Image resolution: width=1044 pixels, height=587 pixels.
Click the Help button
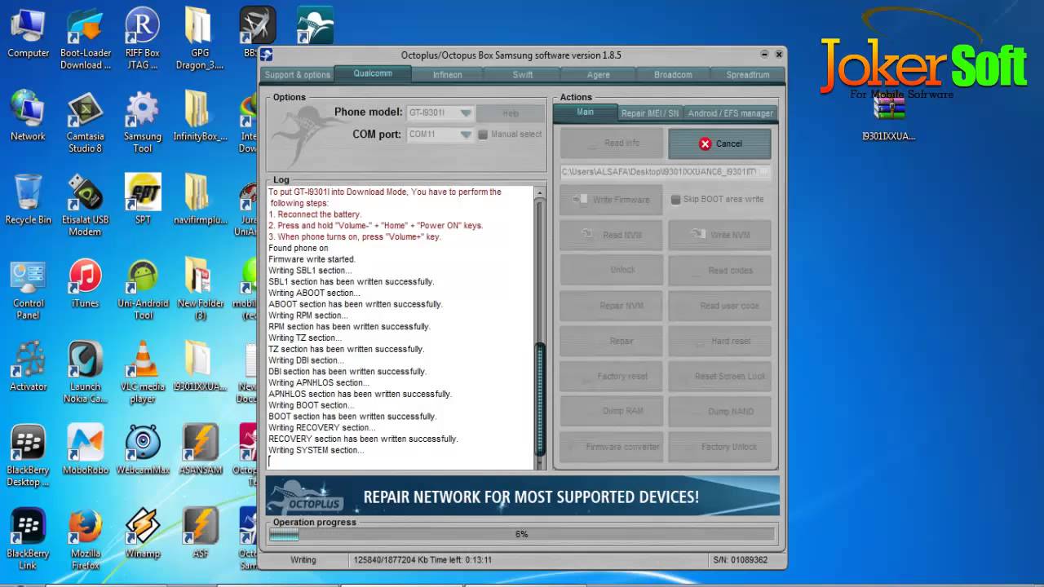[511, 113]
